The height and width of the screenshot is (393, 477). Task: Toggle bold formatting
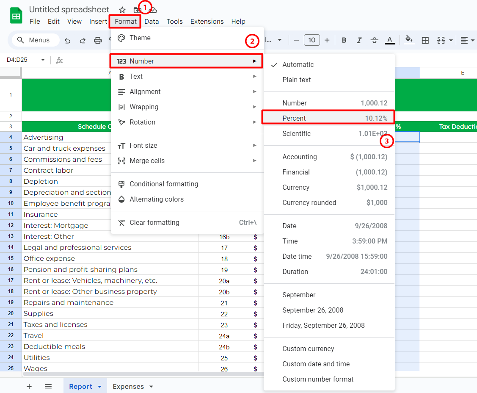(x=344, y=40)
